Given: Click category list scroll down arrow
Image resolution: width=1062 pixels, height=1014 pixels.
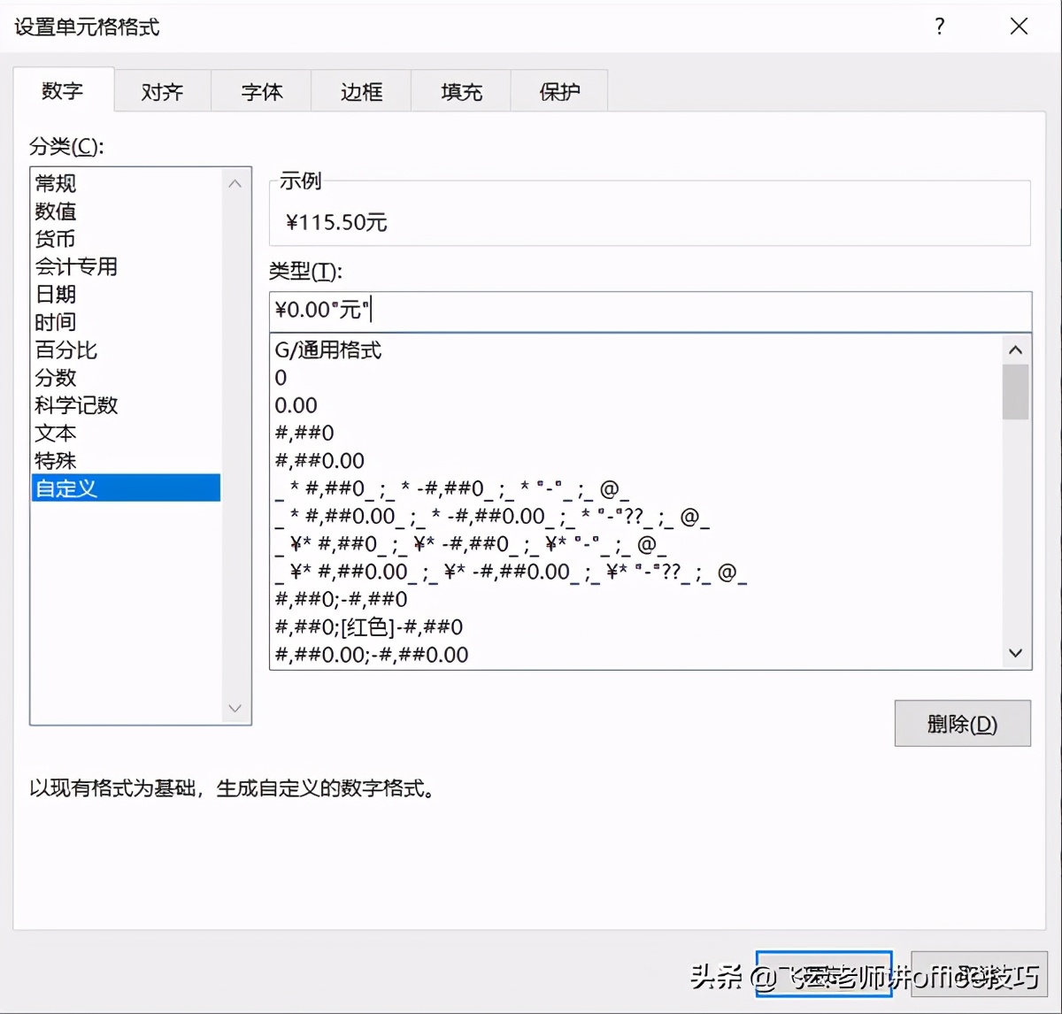Looking at the screenshot, I should tap(235, 708).
